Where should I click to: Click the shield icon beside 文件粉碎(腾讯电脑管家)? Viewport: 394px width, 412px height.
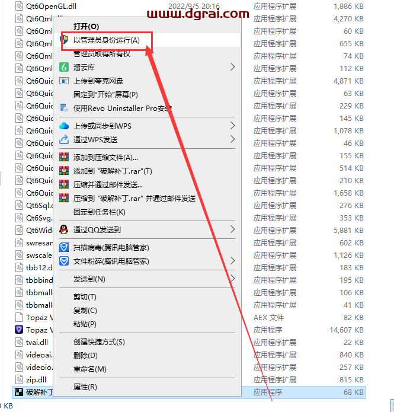coord(64,261)
